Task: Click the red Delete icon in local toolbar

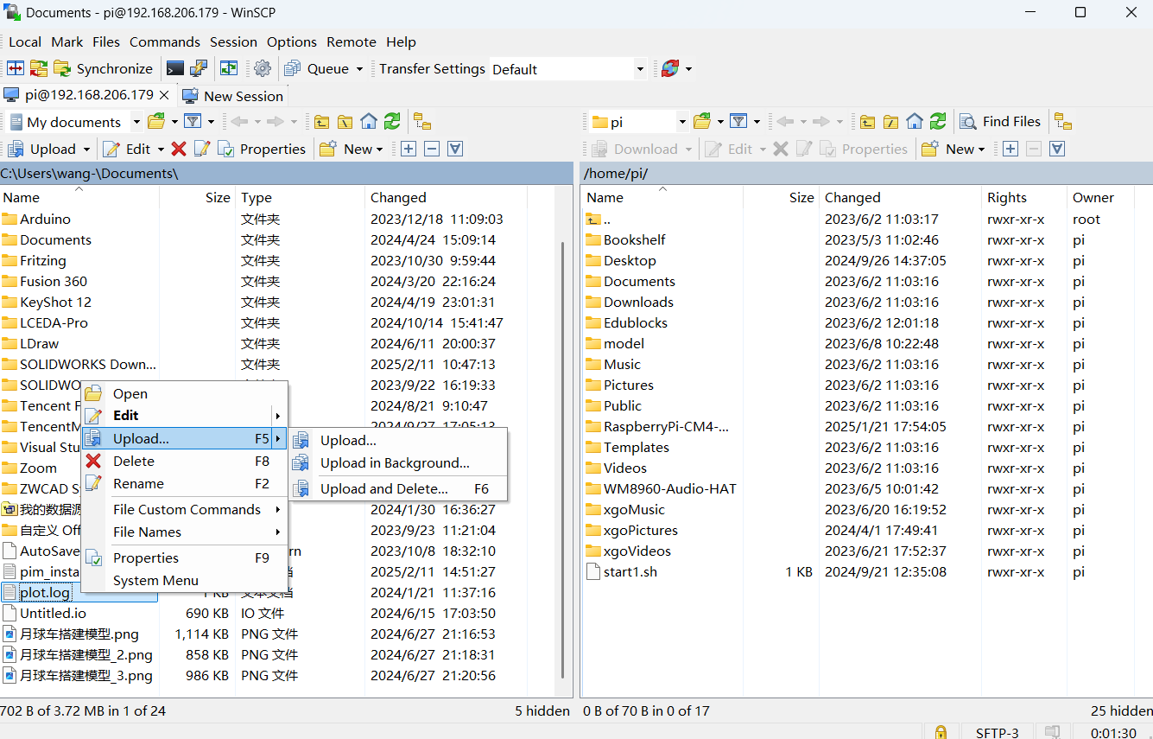Action: 179,150
